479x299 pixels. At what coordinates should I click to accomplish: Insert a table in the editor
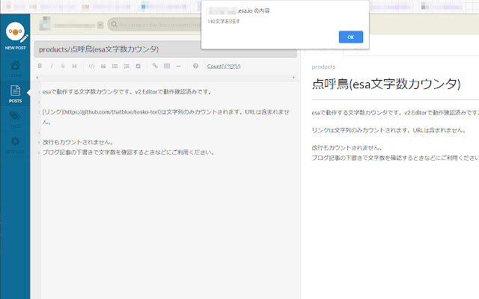pos(166,66)
